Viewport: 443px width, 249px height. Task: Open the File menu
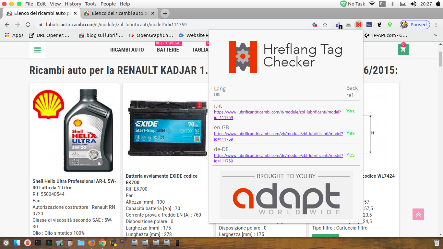click(x=29, y=4)
